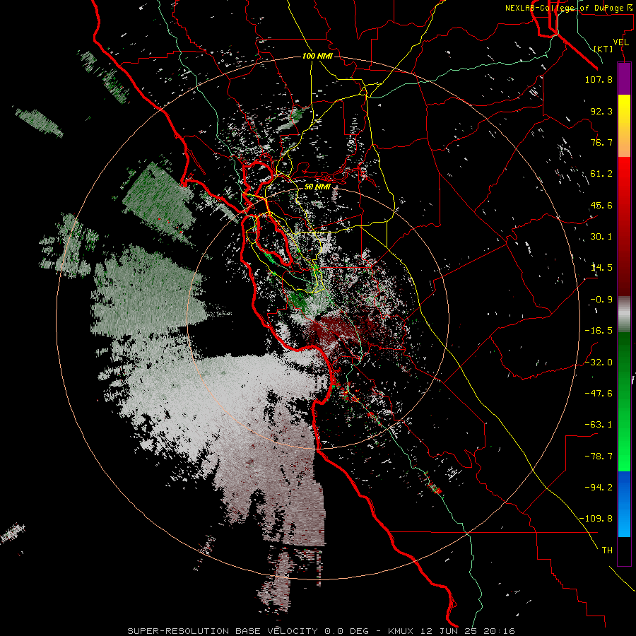Click the [KT] units label
Viewport: 636px width, 636px height.
tap(603, 49)
